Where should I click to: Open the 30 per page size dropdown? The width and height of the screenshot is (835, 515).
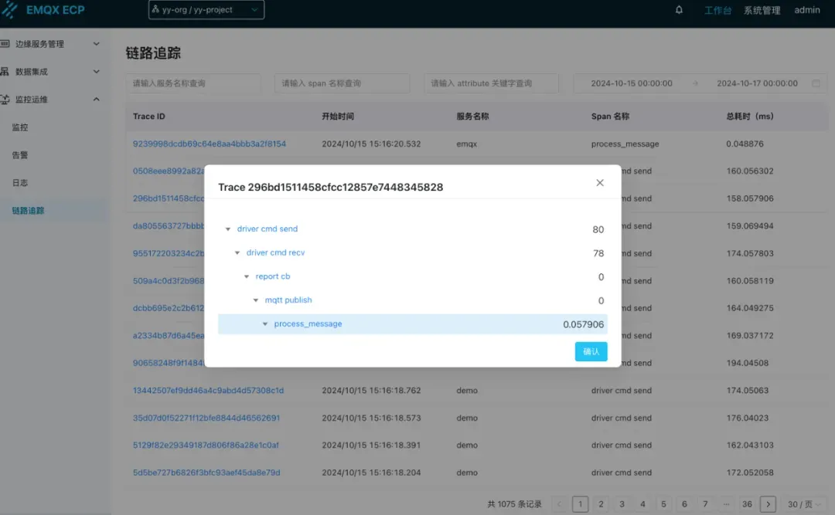(803, 504)
